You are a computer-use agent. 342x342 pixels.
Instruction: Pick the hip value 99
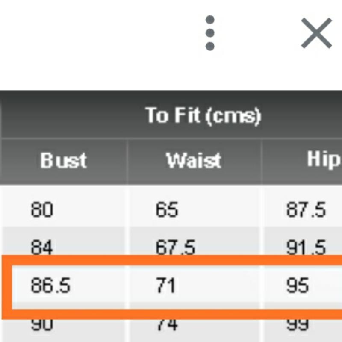[x=298, y=326]
